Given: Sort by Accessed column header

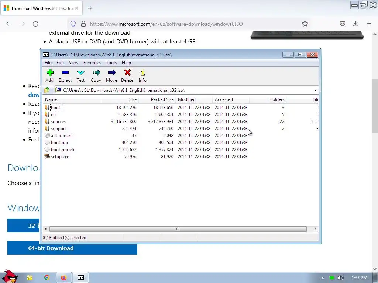Looking at the screenshot, I should tap(231, 99).
